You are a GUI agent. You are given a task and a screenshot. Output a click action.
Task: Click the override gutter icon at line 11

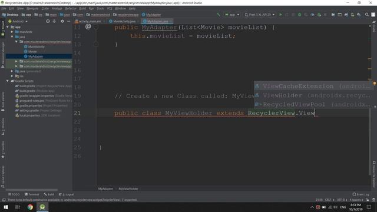pos(88,27)
